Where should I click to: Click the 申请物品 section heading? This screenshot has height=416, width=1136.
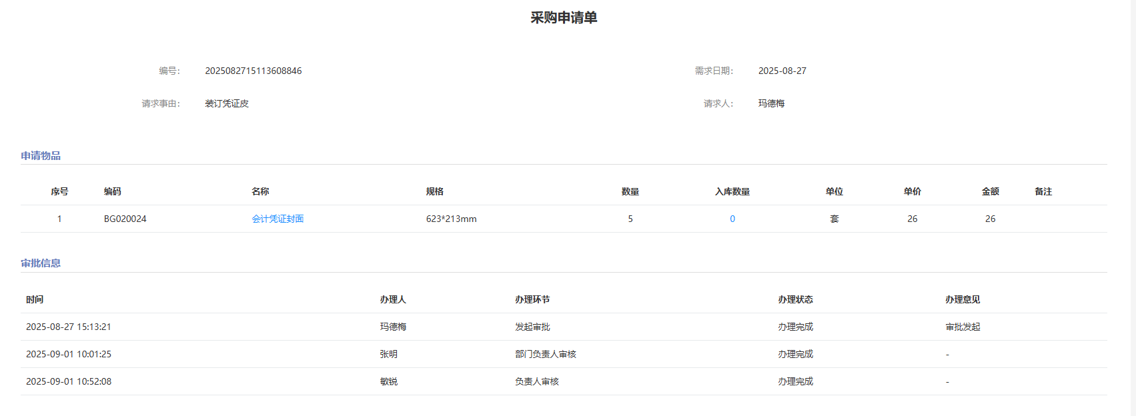click(41, 155)
